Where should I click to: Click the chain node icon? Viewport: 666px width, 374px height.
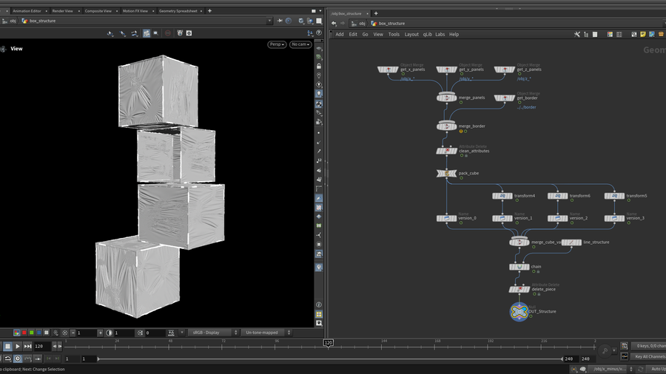519,266
